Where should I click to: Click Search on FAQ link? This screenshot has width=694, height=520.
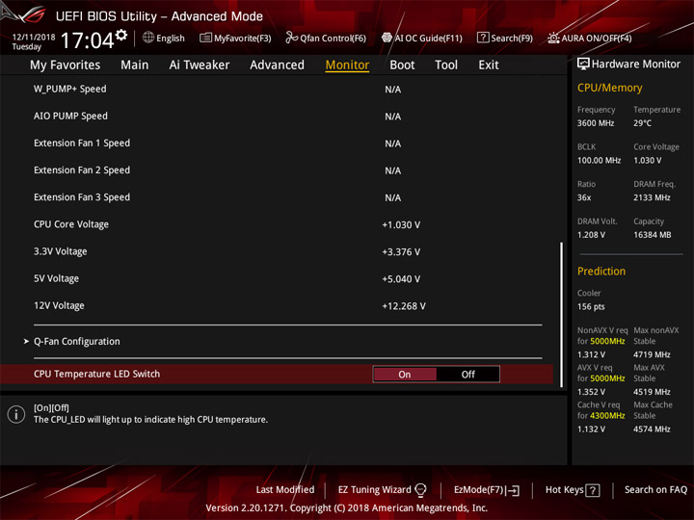(x=656, y=489)
